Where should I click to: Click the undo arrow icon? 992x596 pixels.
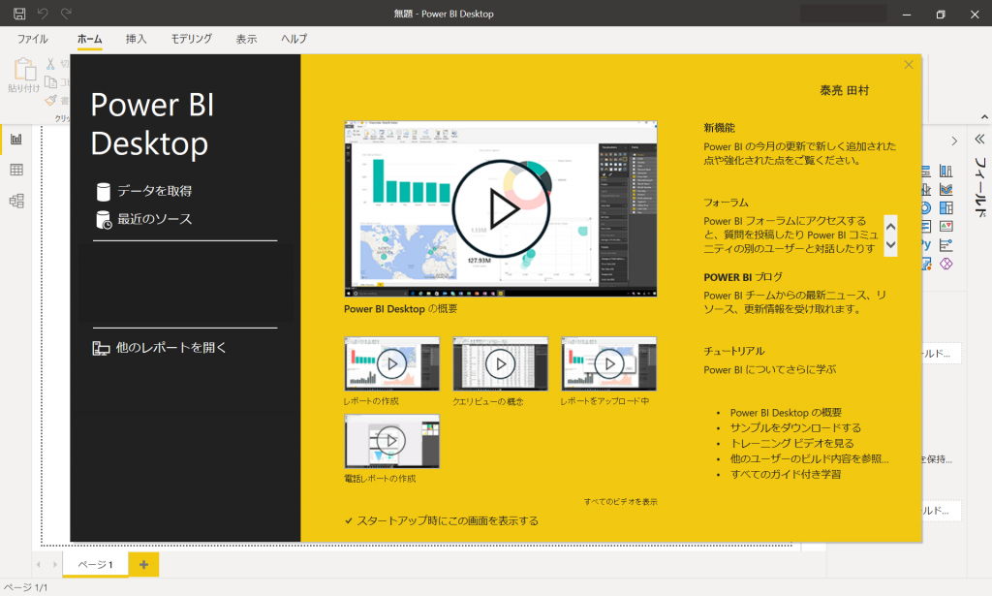pyautogui.click(x=43, y=14)
